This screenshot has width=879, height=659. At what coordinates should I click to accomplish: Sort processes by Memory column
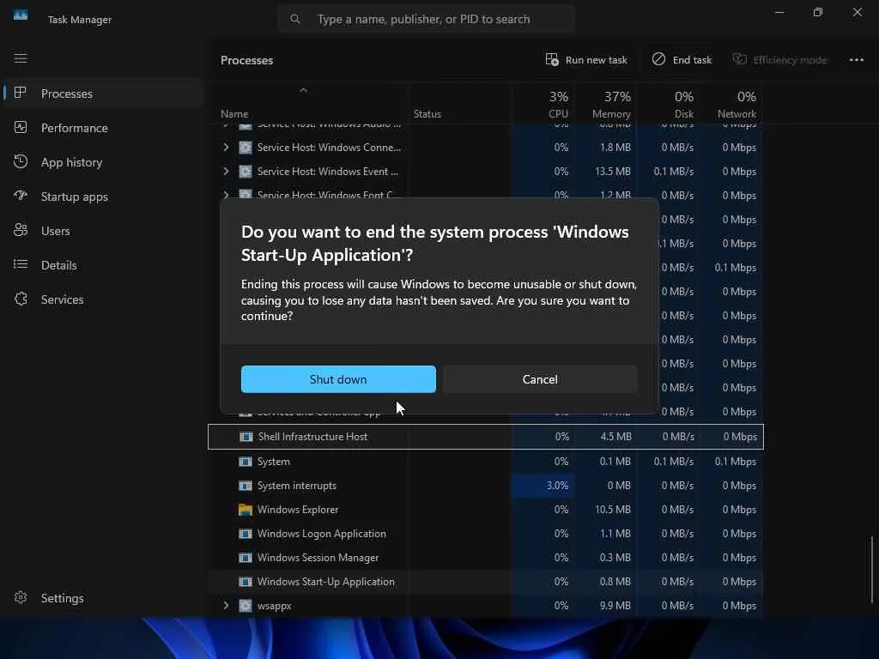coord(605,104)
